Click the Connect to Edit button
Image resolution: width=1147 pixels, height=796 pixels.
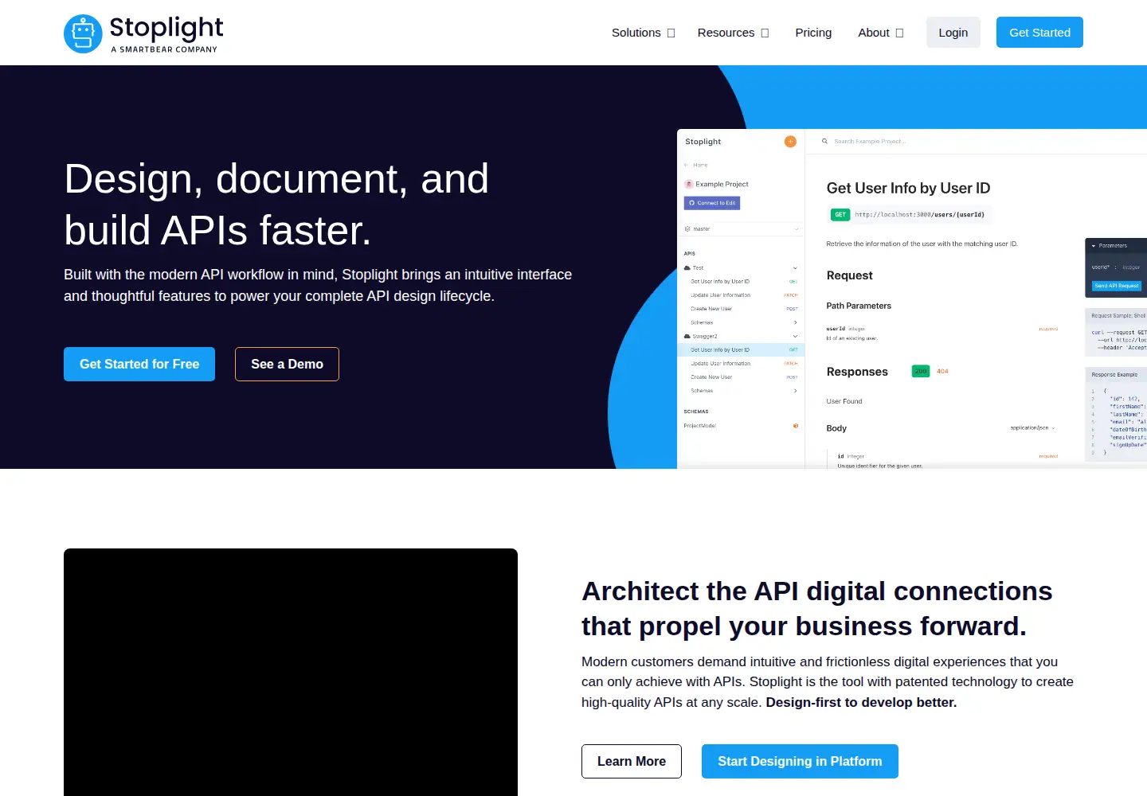(x=712, y=203)
